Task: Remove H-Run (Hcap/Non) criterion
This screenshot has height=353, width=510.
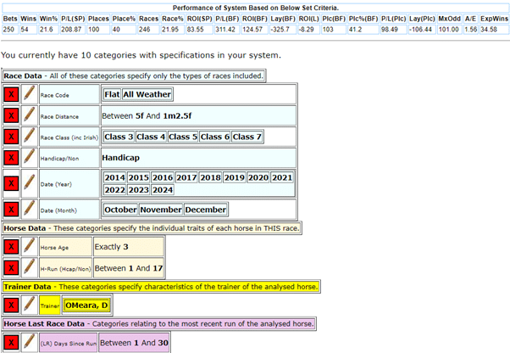Action: pyautogui.click(x=11, y=268)
